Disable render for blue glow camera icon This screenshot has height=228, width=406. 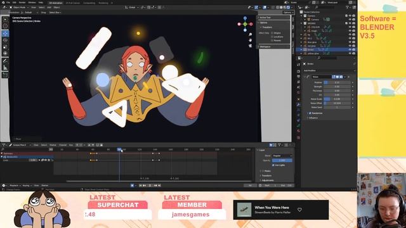click(354, 42)
